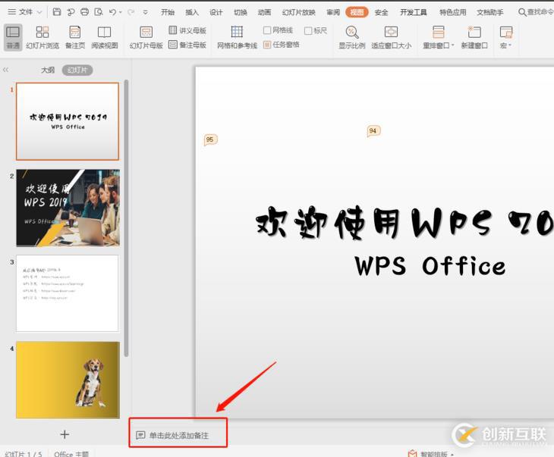Switch to the 动画 tab
The height and width of the screenshot is (457, 554).
[x=264, y=12]
